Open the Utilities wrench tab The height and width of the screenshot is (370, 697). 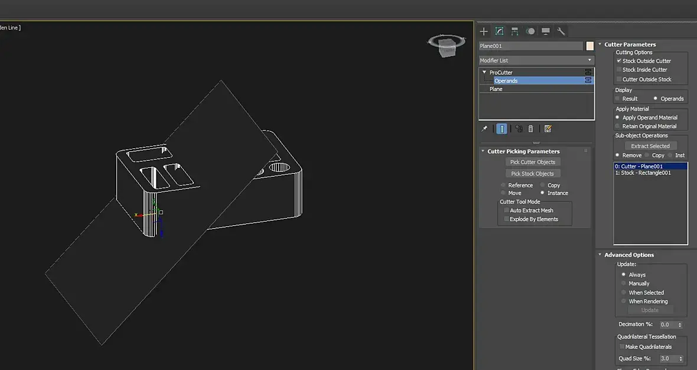tap(561, 31)
